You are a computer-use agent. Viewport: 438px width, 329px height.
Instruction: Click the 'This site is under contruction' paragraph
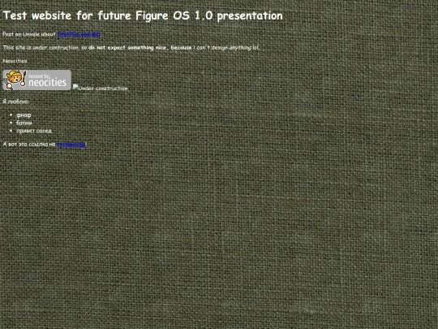(x=131, y=48)
